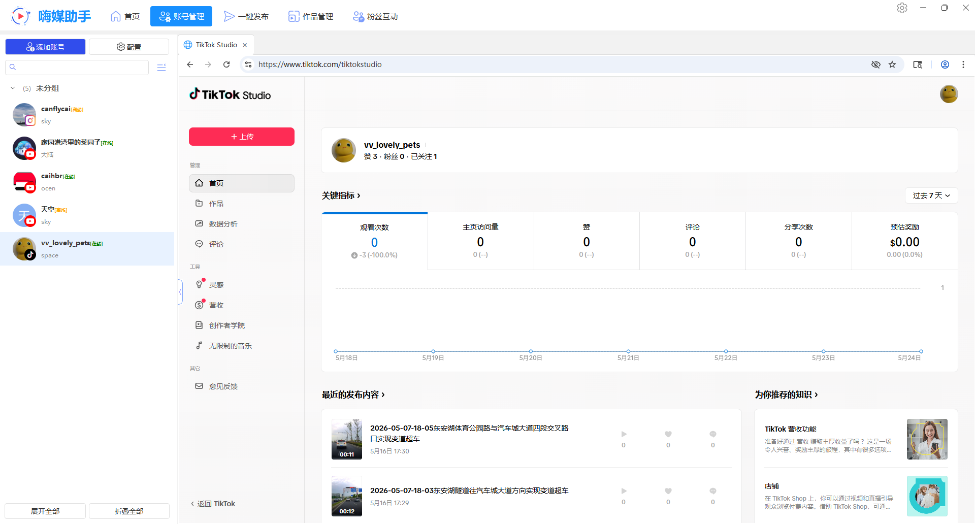Close the TikTok Studio tab
Screen dimensions: 975x524
(245, 45)
